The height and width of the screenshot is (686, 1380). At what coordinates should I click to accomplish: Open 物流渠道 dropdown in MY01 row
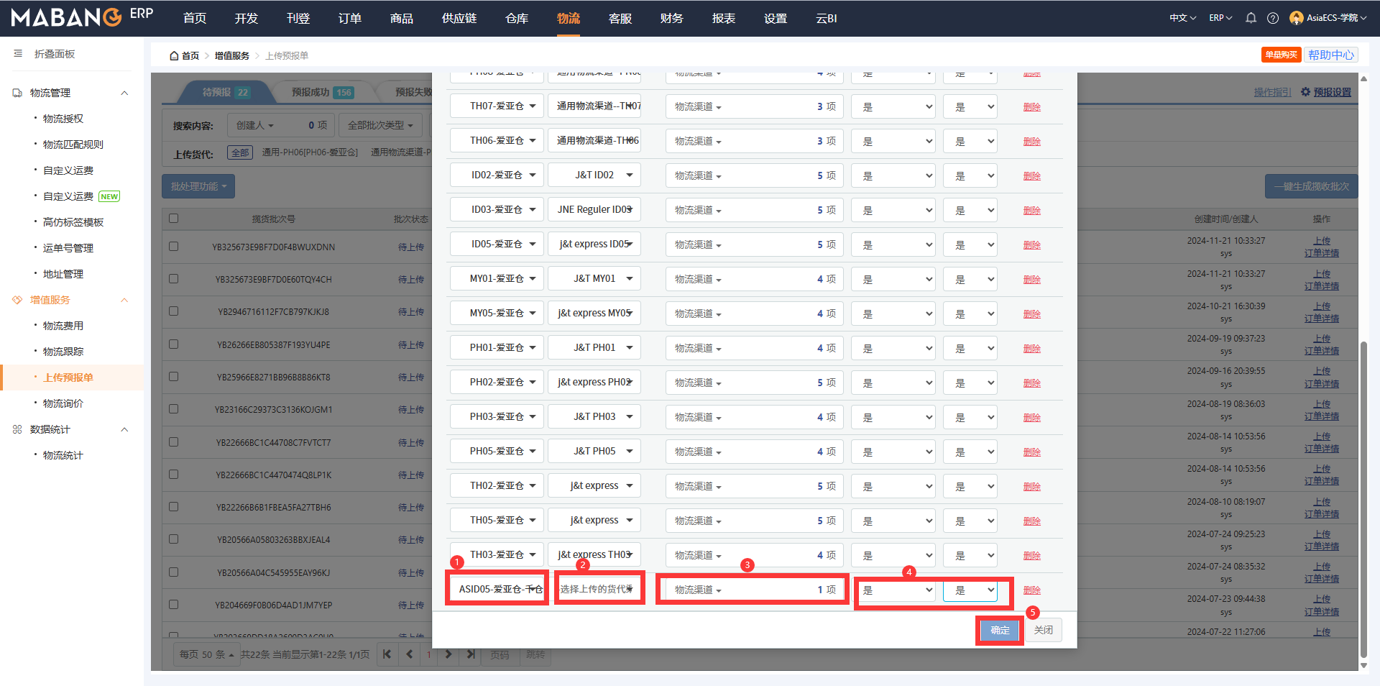tap(754, 278)
